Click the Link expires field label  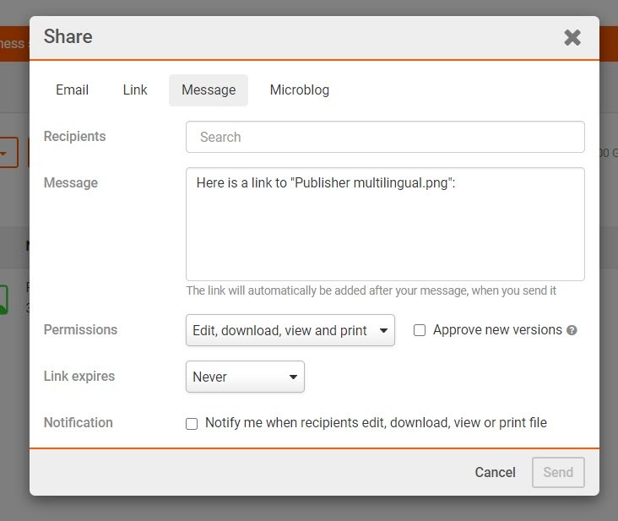pos(79,376)
